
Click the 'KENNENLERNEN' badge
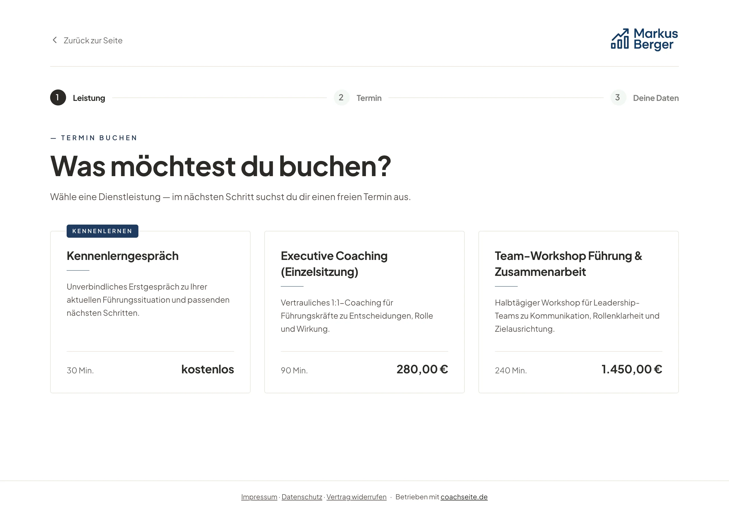click(x=102, y=231)
